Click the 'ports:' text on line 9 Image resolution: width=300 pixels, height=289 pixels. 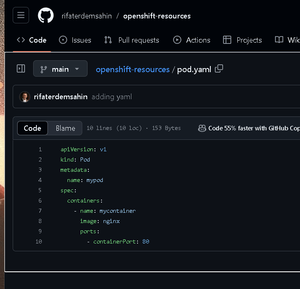tap(90, 231)
